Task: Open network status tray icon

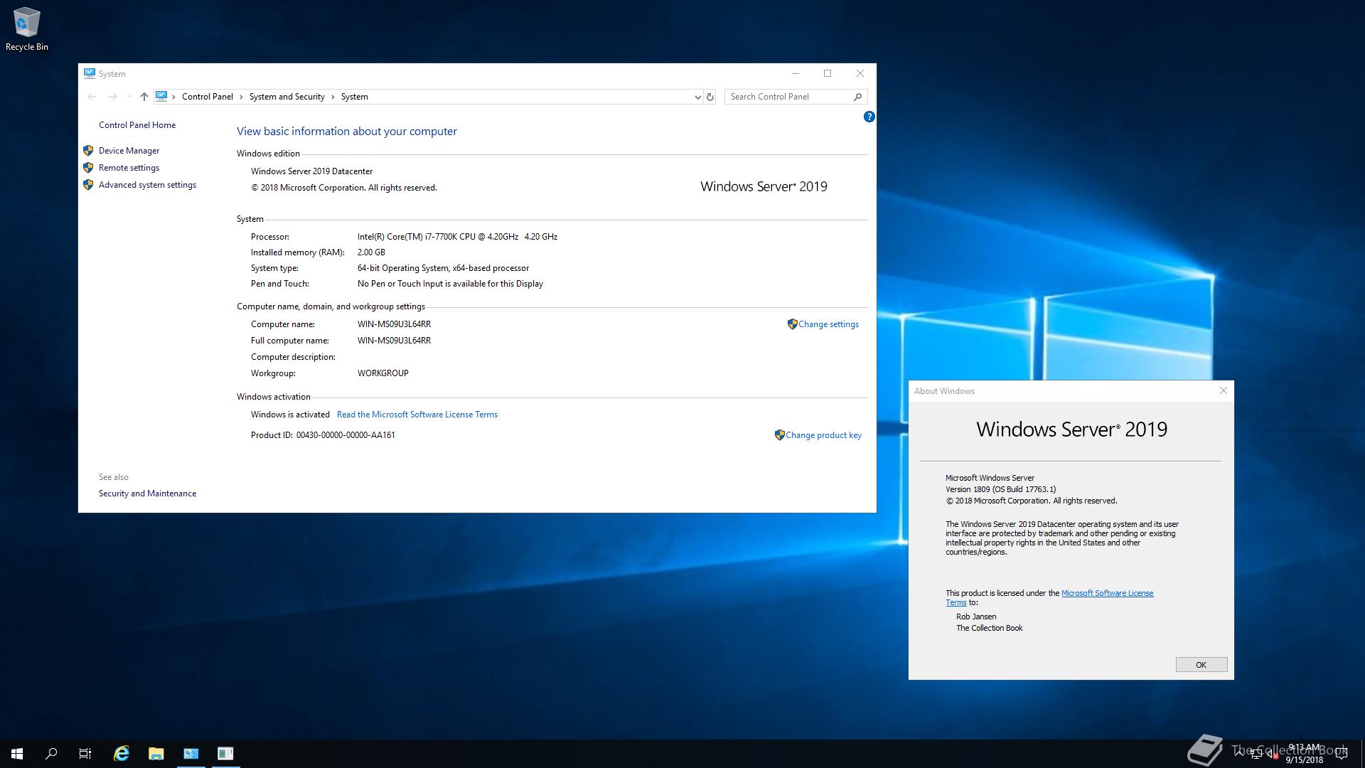Action: (1256, 754)
